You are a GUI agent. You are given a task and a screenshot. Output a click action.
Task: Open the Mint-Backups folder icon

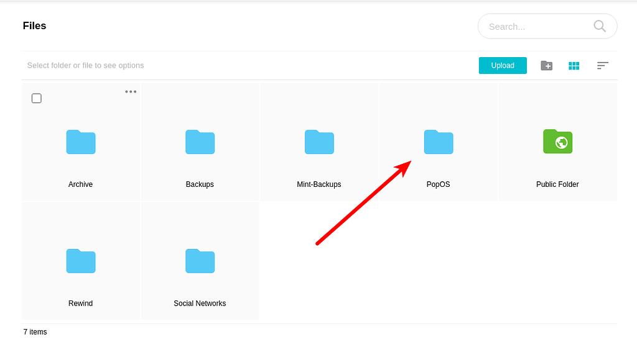click(319, 142)
